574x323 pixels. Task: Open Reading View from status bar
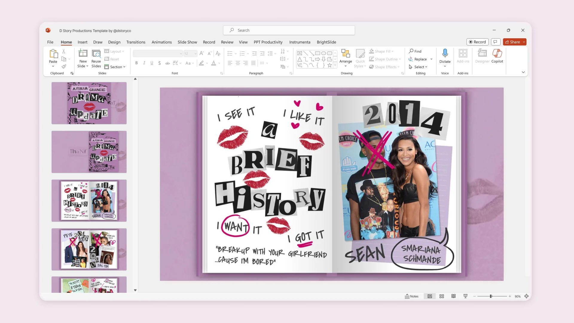click(454, 296)
